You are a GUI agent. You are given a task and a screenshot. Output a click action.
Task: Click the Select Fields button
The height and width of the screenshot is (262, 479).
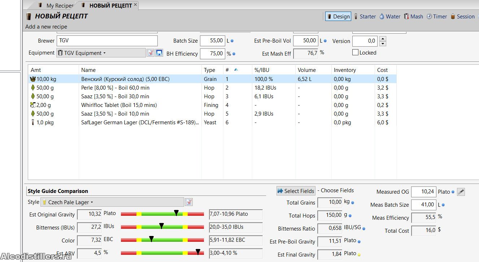[x=296, y=191]
